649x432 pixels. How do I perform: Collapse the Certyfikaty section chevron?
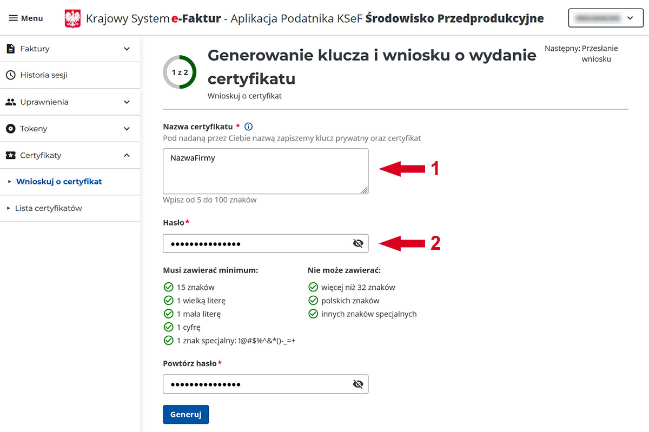tap(127, 155)
